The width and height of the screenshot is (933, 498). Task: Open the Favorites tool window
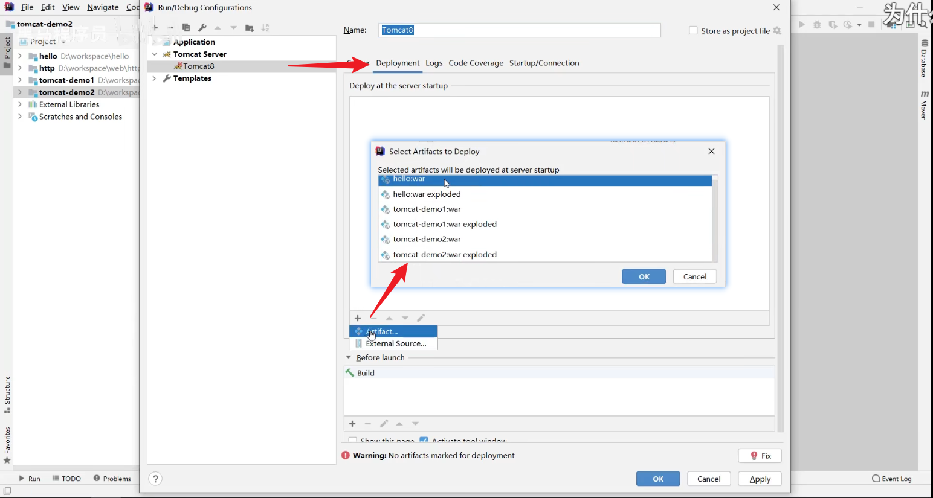(x=7, y=445)
